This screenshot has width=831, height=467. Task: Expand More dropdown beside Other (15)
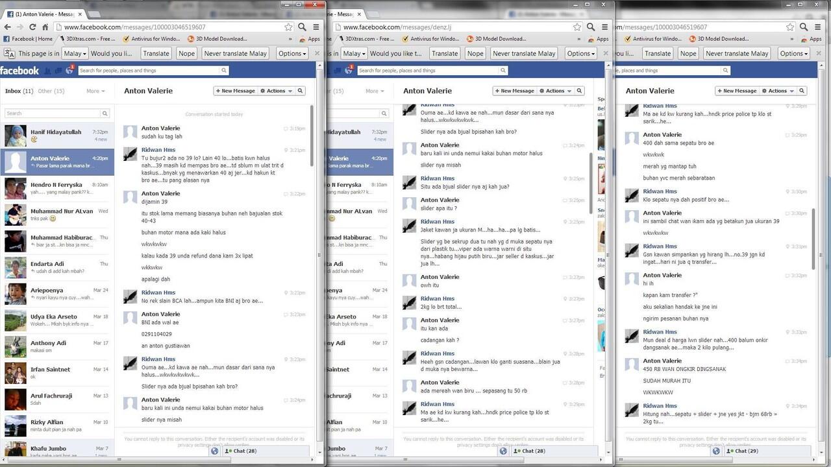(95, 91)
